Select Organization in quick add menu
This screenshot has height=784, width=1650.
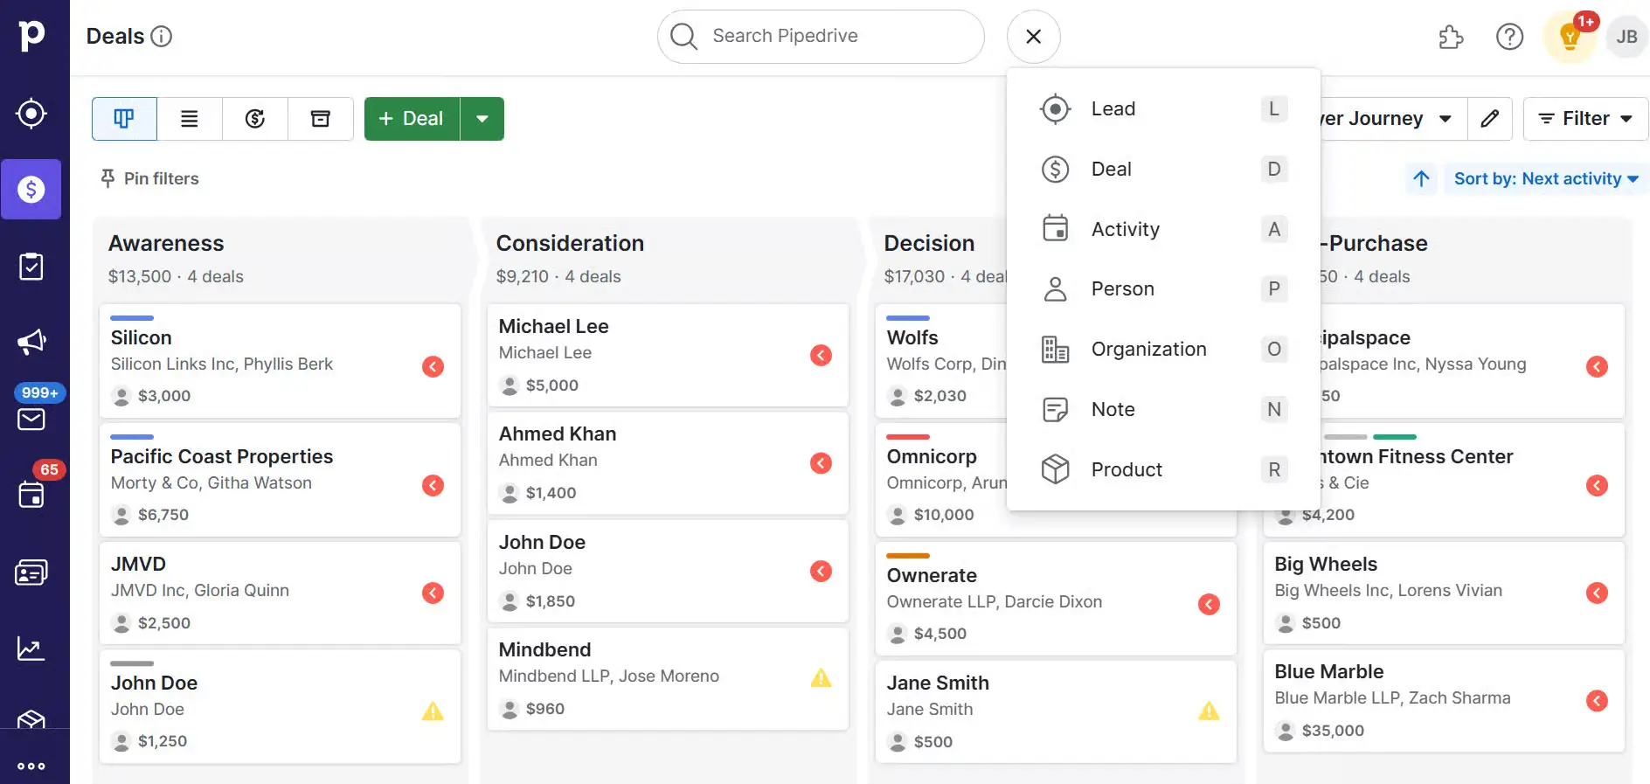click(x=1163, y=349)
